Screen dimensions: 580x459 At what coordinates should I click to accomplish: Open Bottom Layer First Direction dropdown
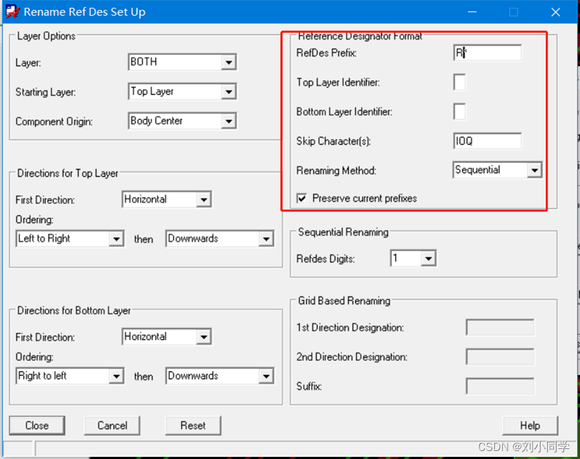(x=204, y=337)
